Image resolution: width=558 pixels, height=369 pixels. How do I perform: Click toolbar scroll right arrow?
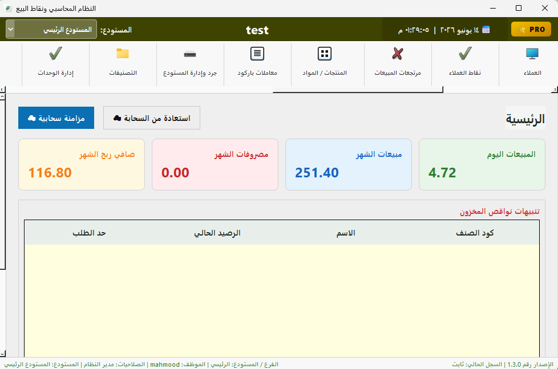(x=555, y=90)
